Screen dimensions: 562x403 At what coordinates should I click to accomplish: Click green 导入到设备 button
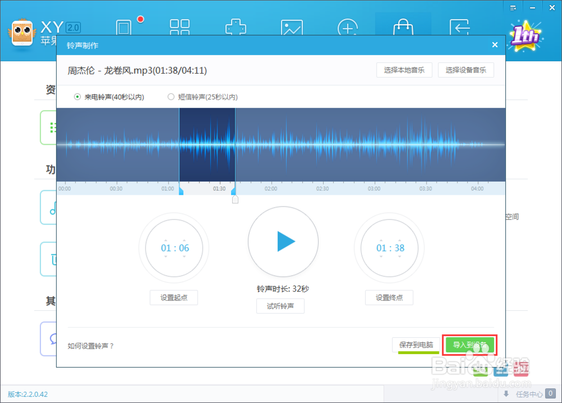coord(470,345)
